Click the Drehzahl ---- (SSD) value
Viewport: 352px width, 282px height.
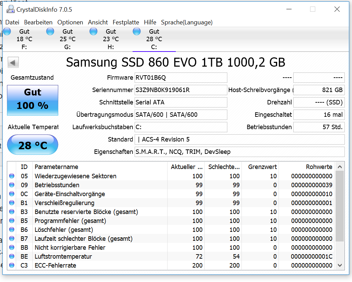tap(319, 102)
